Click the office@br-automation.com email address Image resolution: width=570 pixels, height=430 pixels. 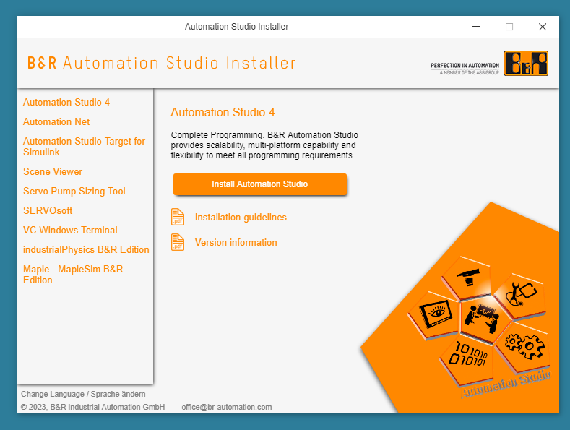tap(227, 407)
